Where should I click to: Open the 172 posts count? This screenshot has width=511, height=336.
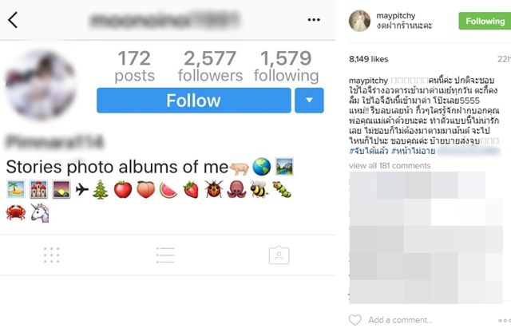[134, 66]
